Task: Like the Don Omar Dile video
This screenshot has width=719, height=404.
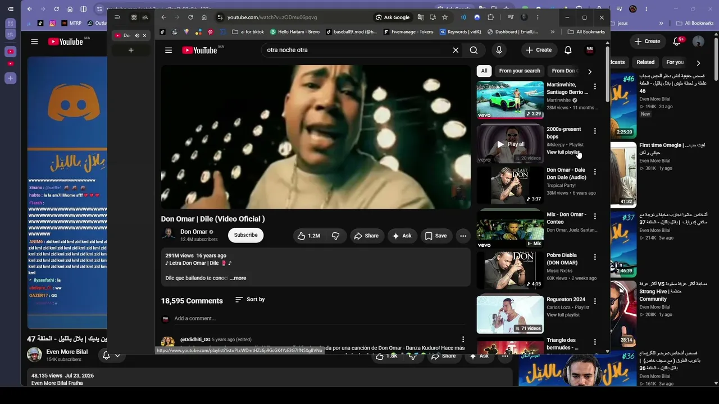Action: (308, 236)
